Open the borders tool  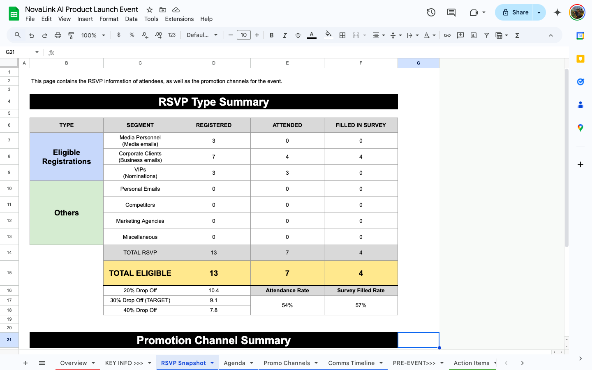[x=342, y=35]
